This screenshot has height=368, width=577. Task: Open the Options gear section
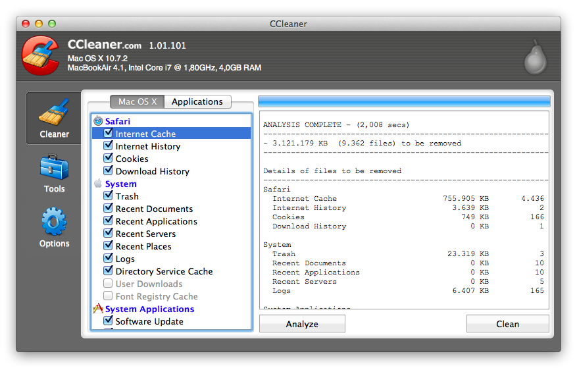(54, 227)
